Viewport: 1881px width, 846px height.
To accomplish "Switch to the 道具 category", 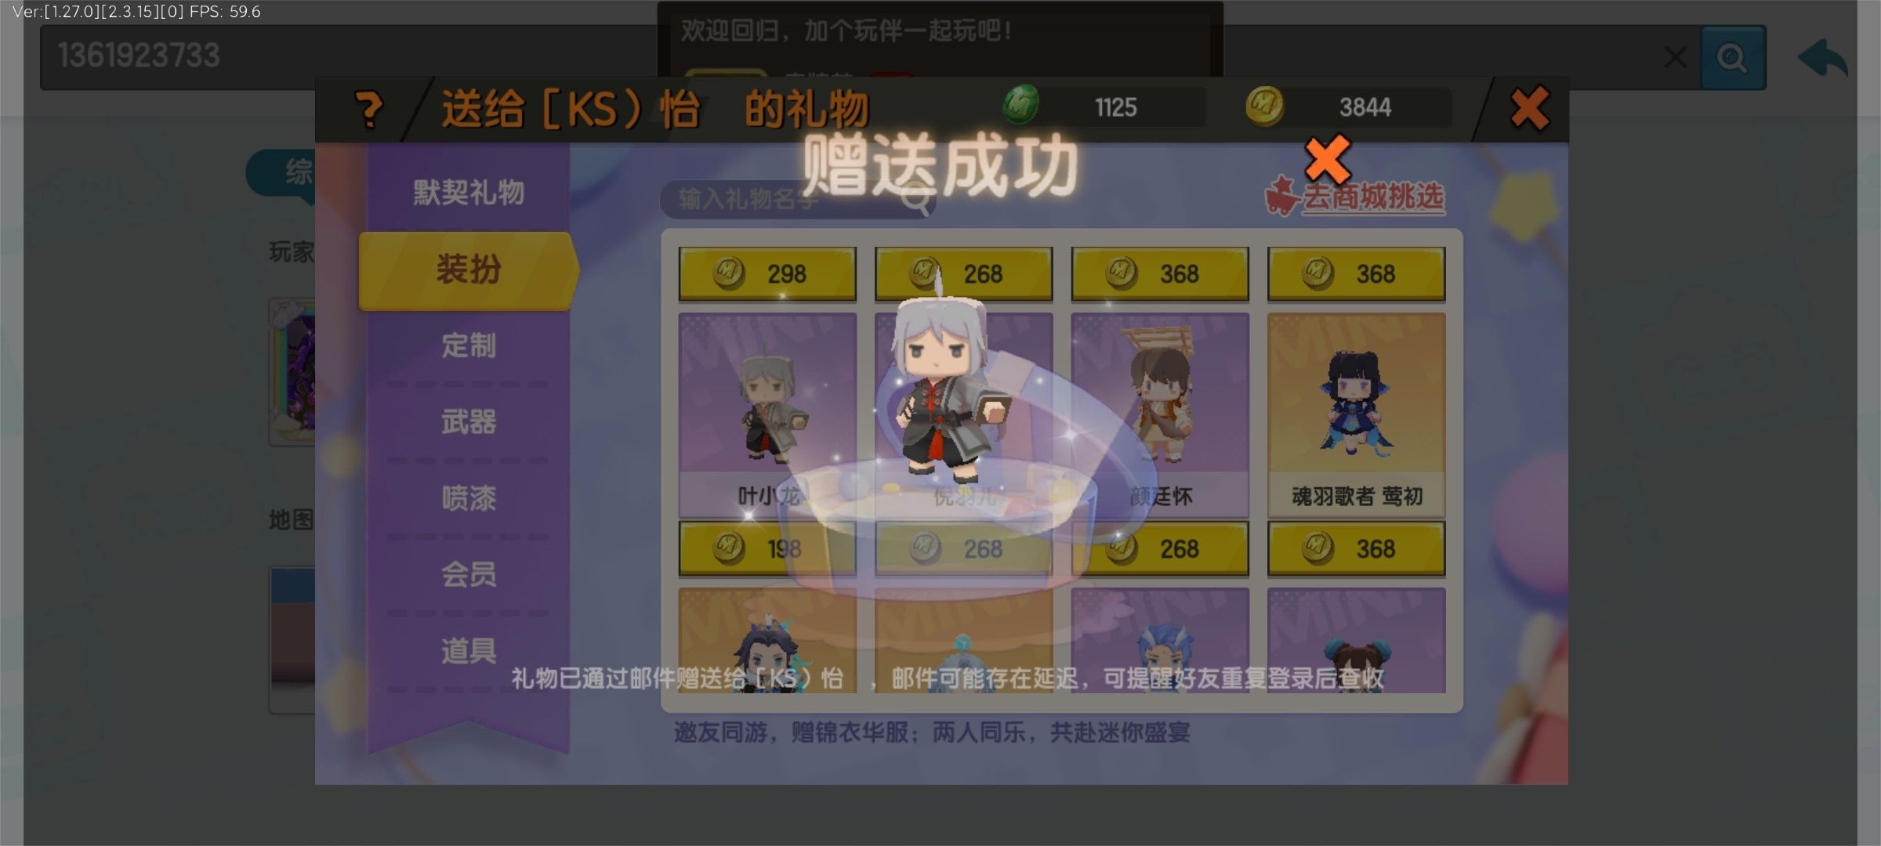I will (x=468, y=650).
